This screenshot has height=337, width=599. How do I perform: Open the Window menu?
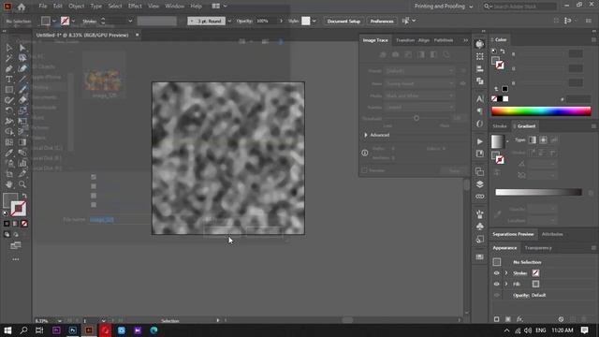tap(175, 7)
